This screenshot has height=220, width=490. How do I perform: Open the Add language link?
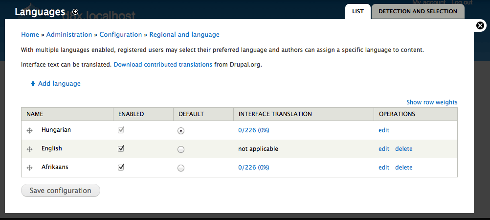coord(59,84)
